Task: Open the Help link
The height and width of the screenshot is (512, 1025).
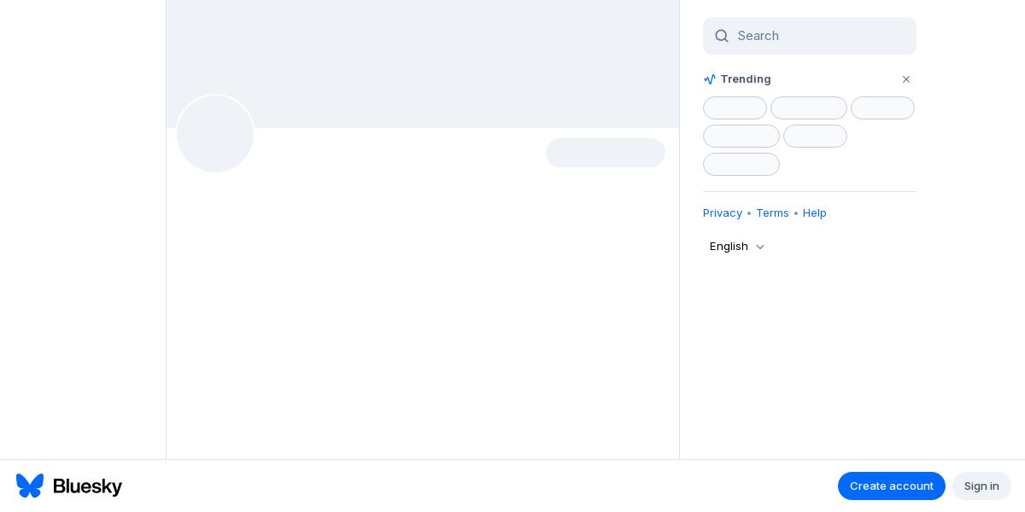Action: click(x=815, y=213)
